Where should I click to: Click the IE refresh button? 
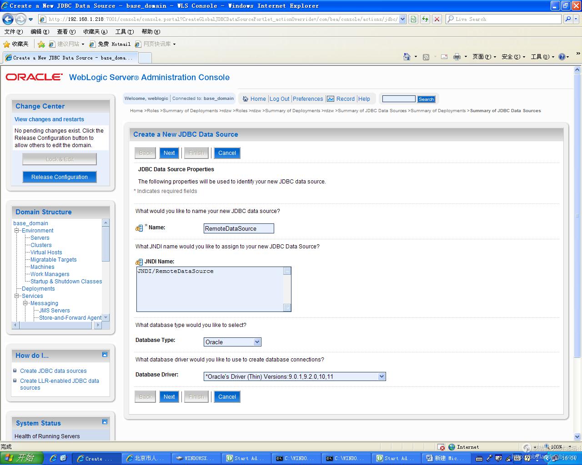(425, 19)
